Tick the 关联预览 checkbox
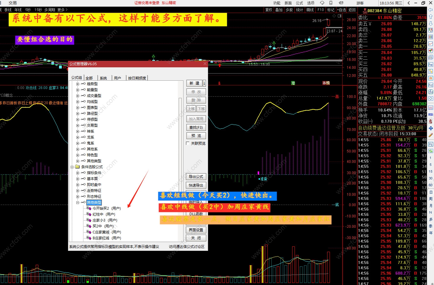434x285 pixels. (x=188, y=143)
